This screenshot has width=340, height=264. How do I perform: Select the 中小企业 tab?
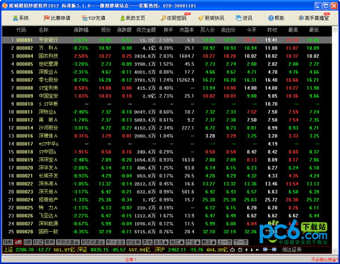[114, 241]
